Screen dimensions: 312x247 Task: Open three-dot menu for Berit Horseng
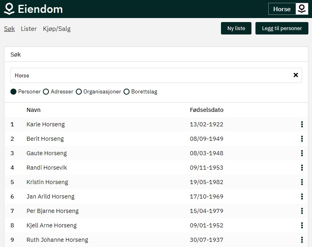[302, 139]
